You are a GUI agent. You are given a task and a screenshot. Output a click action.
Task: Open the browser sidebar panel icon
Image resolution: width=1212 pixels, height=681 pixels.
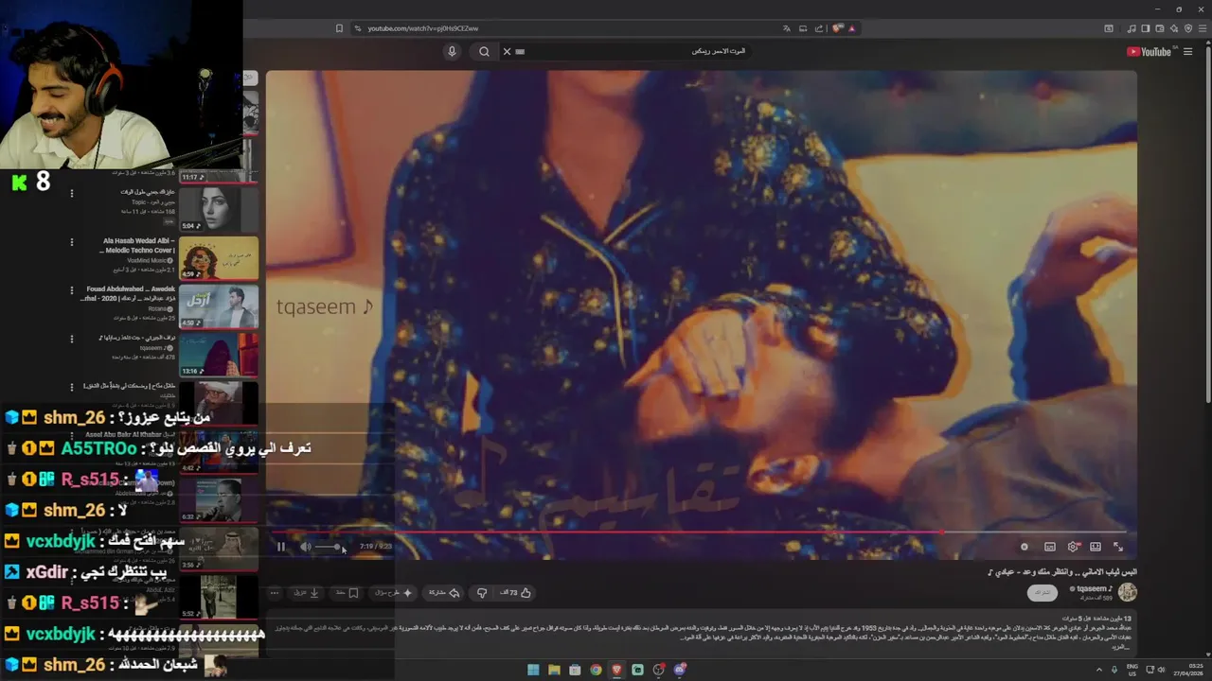click(x=1145, y=28)
